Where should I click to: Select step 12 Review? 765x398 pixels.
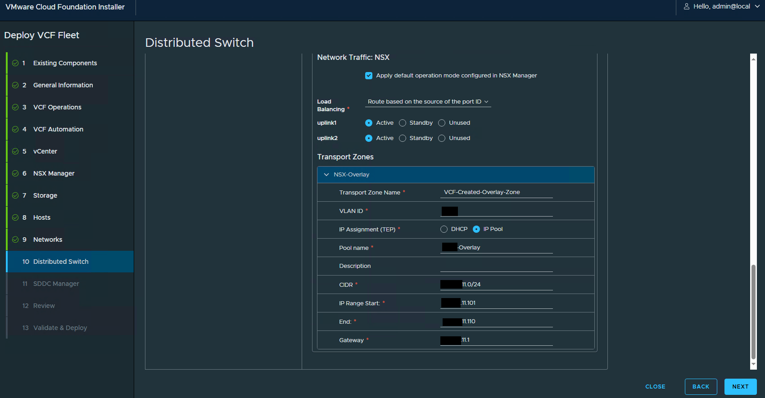click(x=70, y=306)
